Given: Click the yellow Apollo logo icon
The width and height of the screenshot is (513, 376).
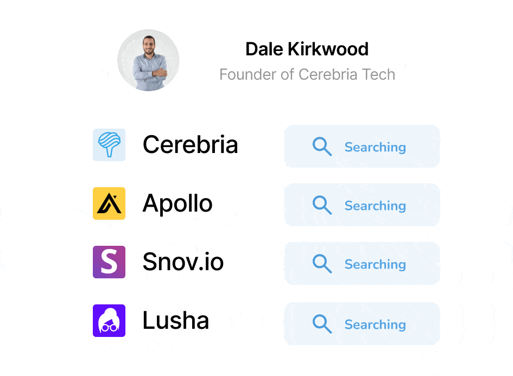Looking at the screenshot, I should tap(109, 203).
